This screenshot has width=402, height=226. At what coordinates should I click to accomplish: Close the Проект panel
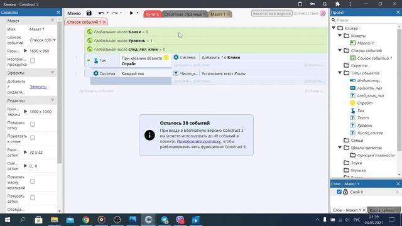[x=398, y=13]
